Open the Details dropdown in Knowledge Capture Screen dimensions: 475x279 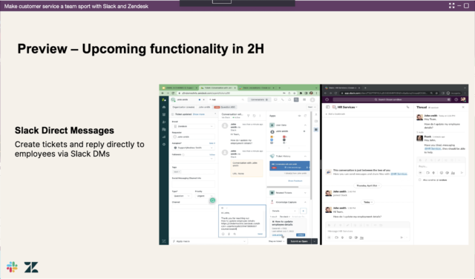[284, 211]
